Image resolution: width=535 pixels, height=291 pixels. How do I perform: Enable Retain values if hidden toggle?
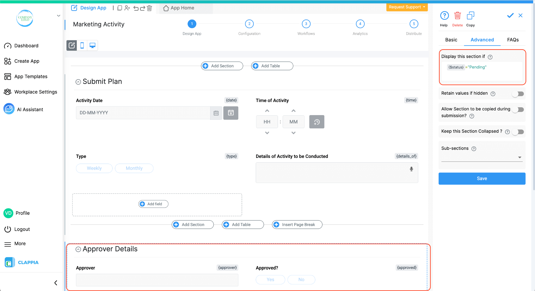point(518,94)
